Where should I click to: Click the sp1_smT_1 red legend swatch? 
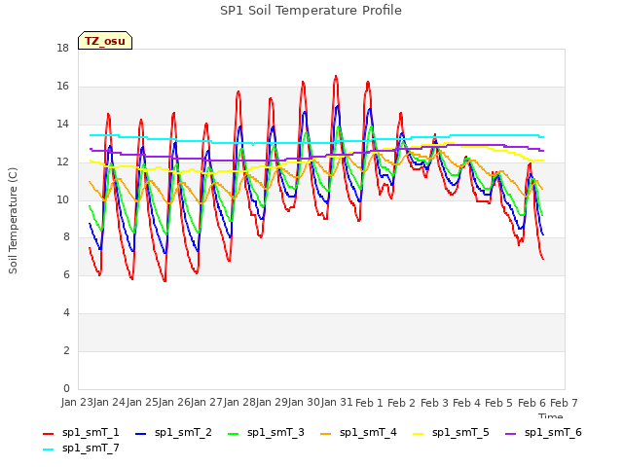[48, 434]
